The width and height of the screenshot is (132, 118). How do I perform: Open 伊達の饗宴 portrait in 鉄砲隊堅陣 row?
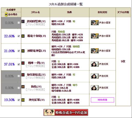click(x=95, y=23)
